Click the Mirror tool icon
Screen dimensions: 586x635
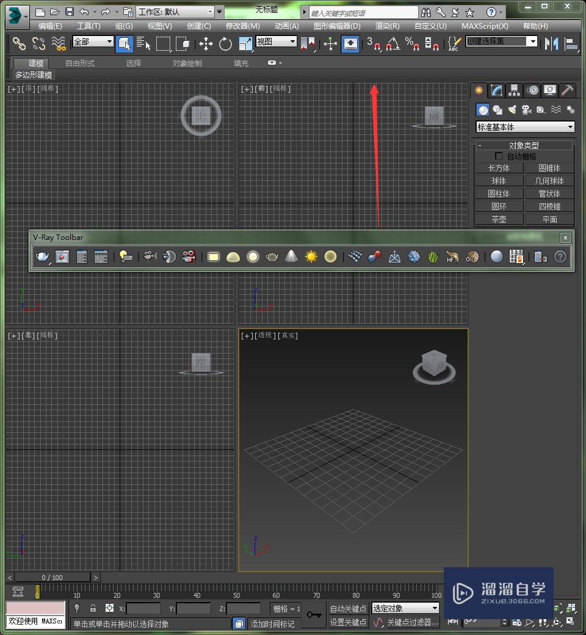coord(552,43)
